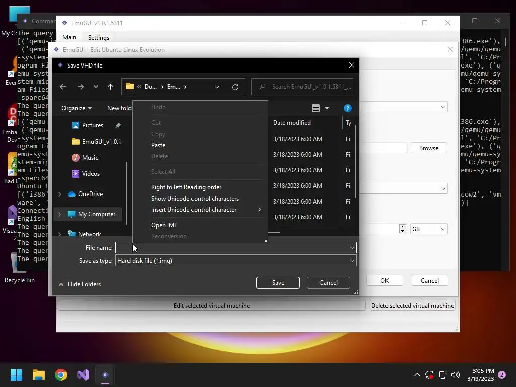Image resolution: width=516 pixels, height=387 pixels.
Task: Choose Paste from the context menu
Action: 158,145
